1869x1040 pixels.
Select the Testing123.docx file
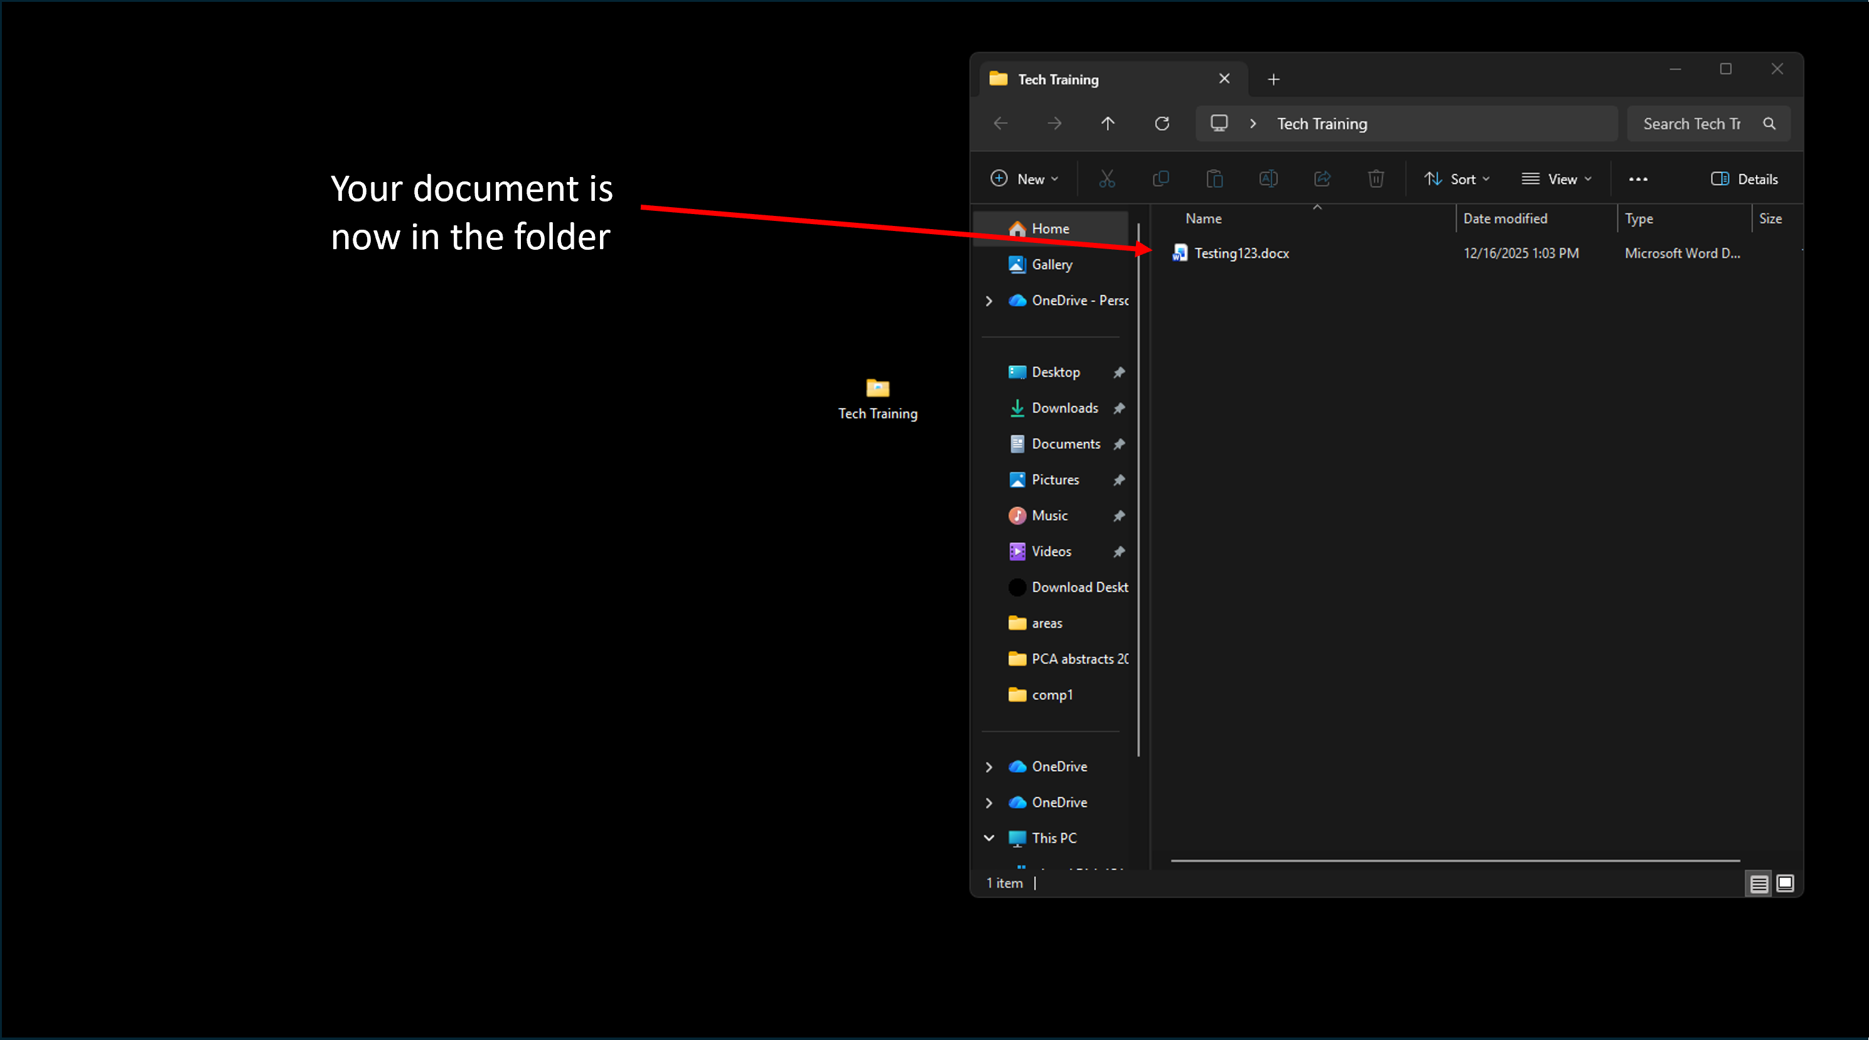[x=1241, y=254]
